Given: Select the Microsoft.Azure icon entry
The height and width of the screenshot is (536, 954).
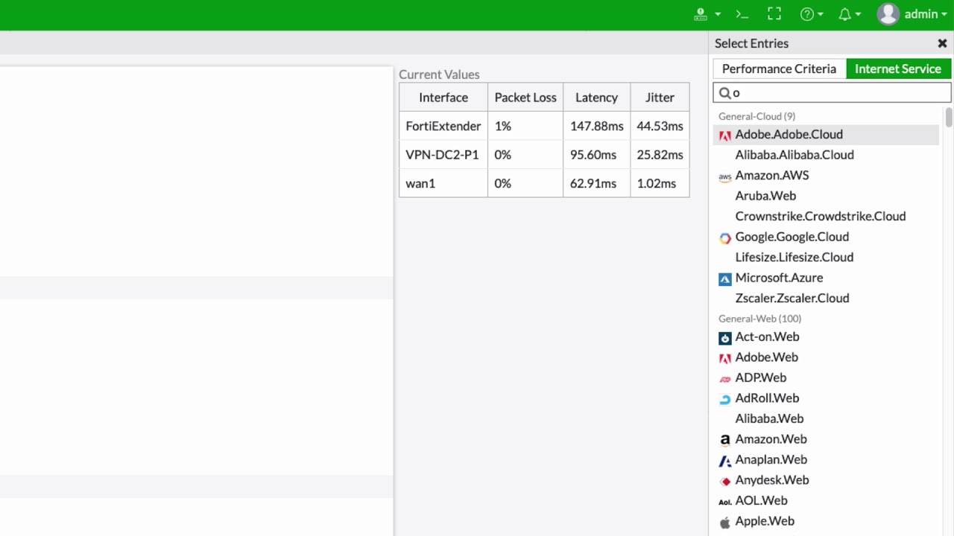Looking at the screenshot, I should tap(724, 278).
